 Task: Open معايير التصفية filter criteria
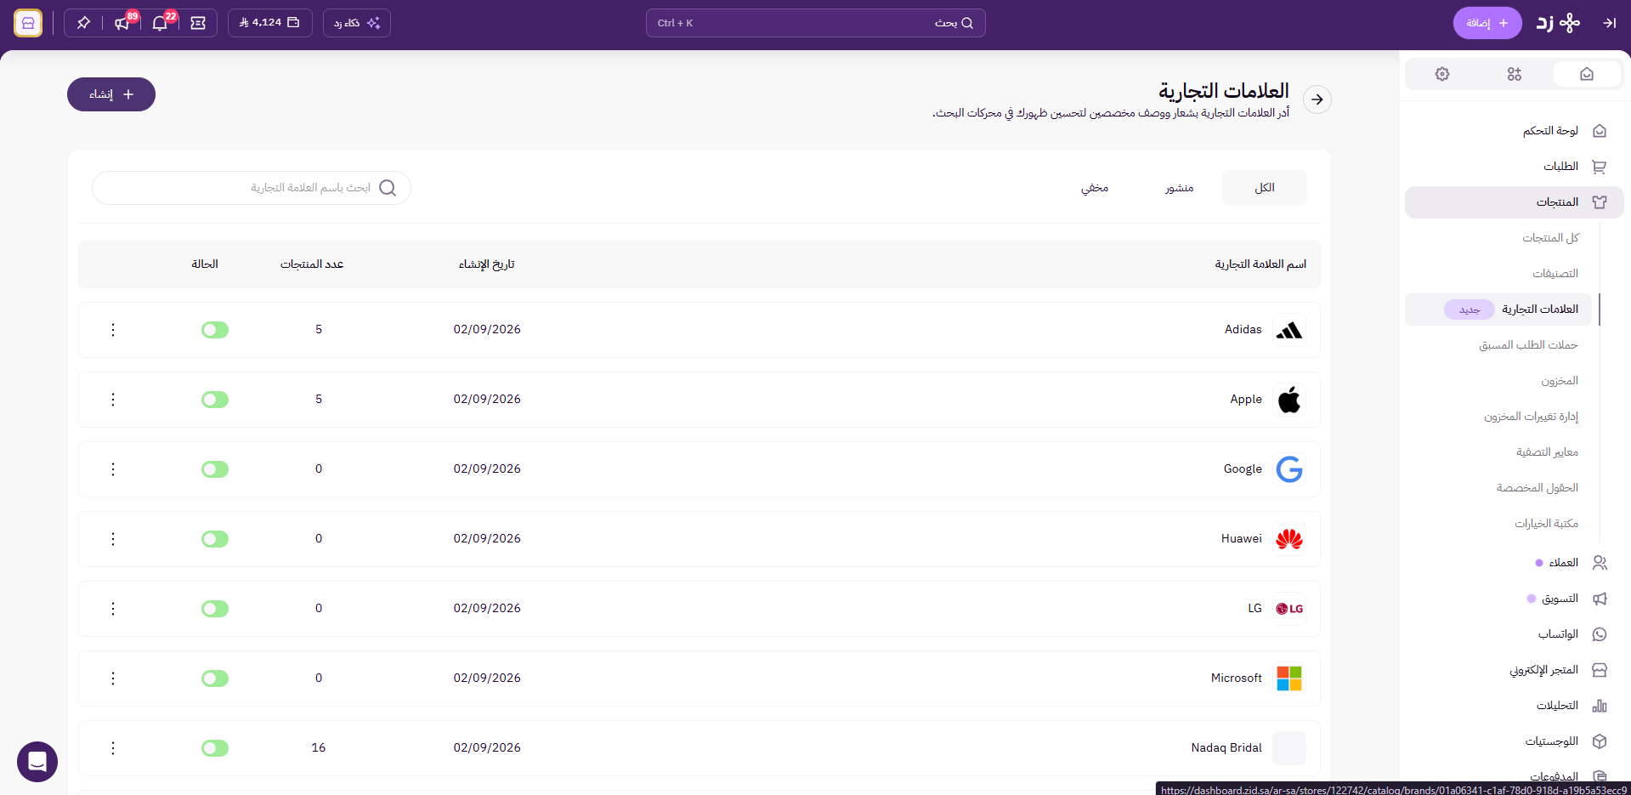pos(1547,452)
